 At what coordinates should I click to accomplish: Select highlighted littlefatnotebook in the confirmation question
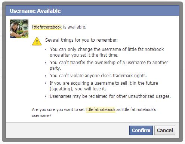(101, 109)
